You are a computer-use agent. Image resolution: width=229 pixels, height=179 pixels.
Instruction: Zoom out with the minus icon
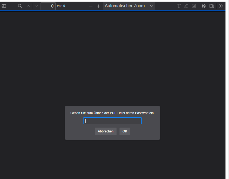point(91,6)
